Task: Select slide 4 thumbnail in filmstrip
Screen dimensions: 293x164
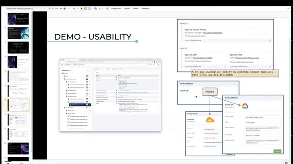Action: coord(18,62)
